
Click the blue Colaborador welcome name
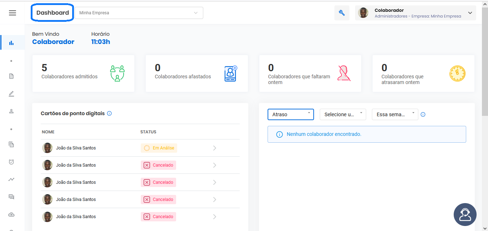pos(53,42)
